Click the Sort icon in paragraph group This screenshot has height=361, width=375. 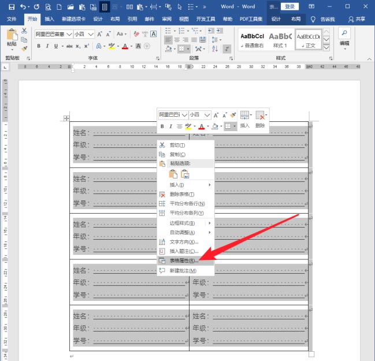point(215,49)
